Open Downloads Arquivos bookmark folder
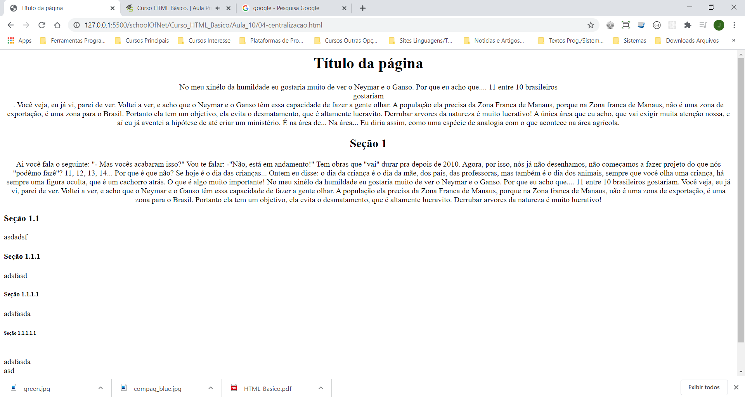The height and width of the screenshot is (399, 745). (687, 41)
